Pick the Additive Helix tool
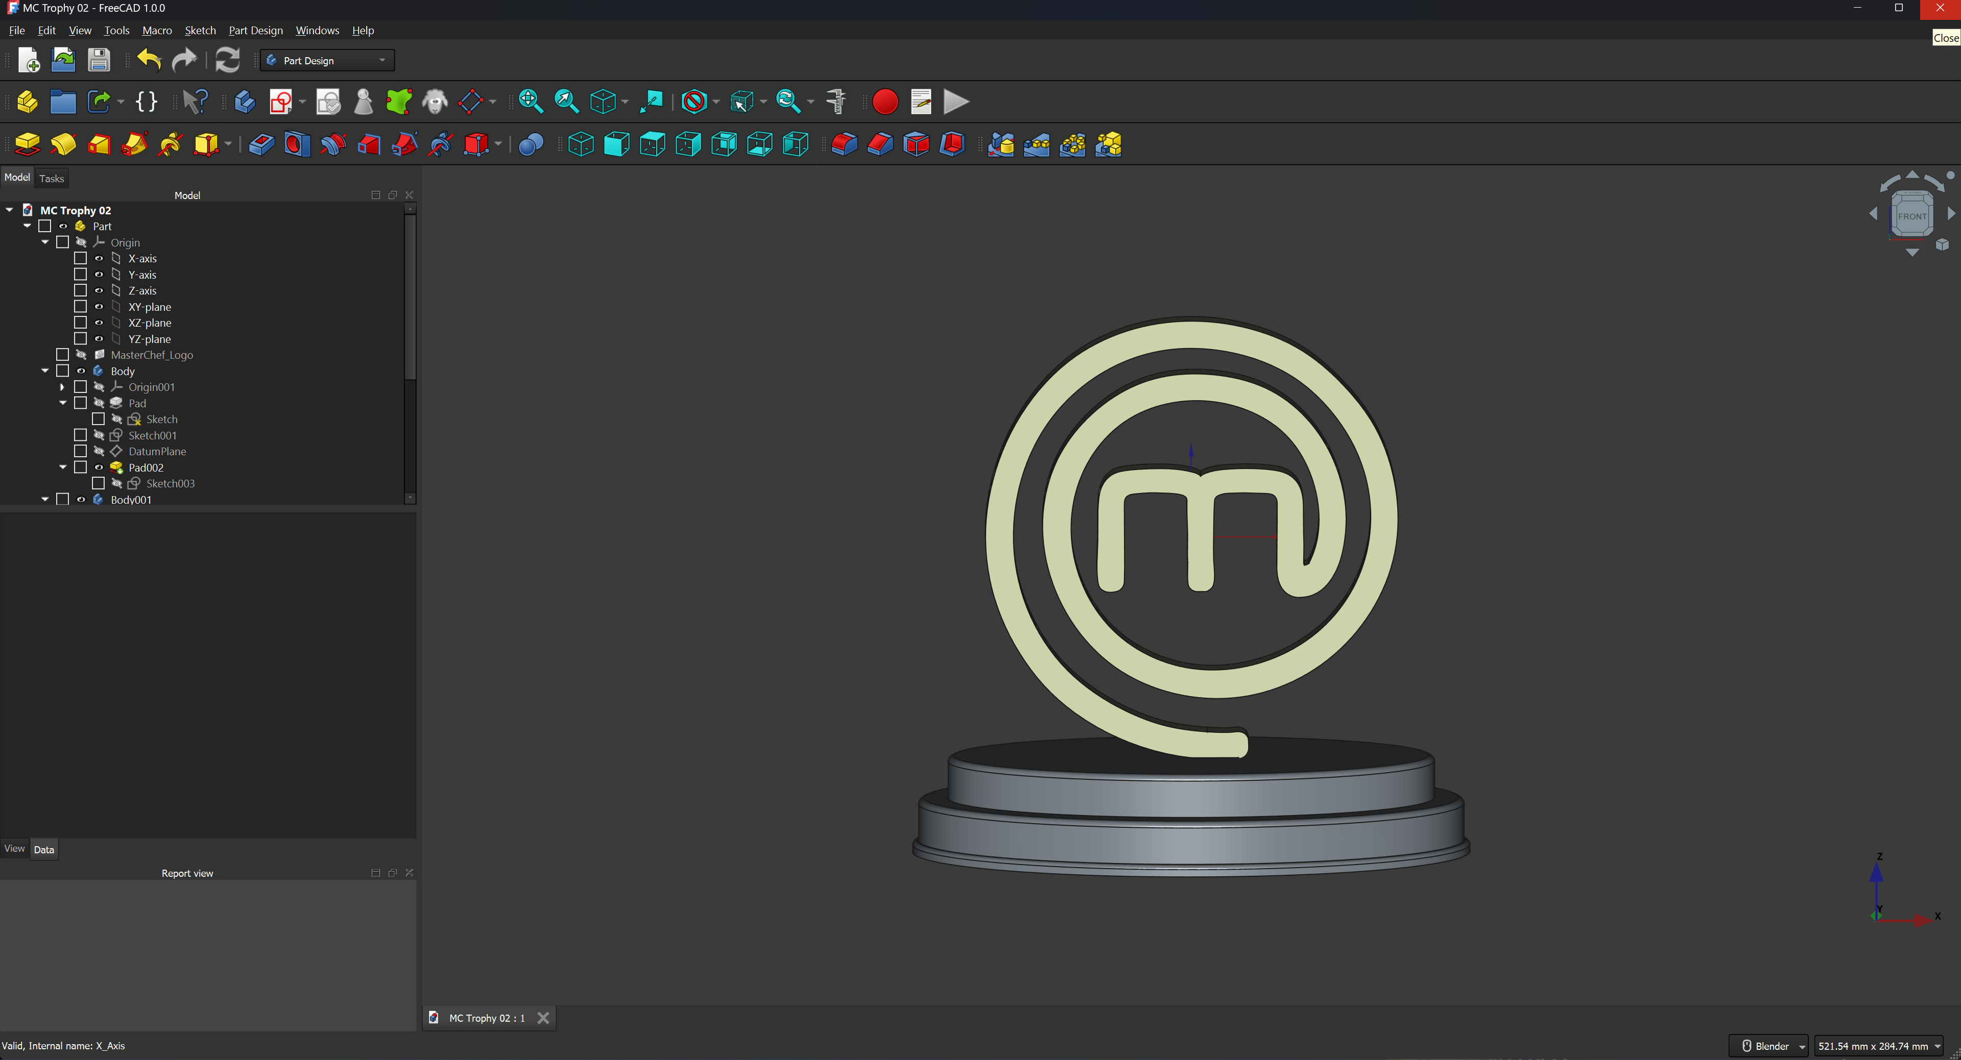Screen dimensions: 1961x1060 [171, 144]
